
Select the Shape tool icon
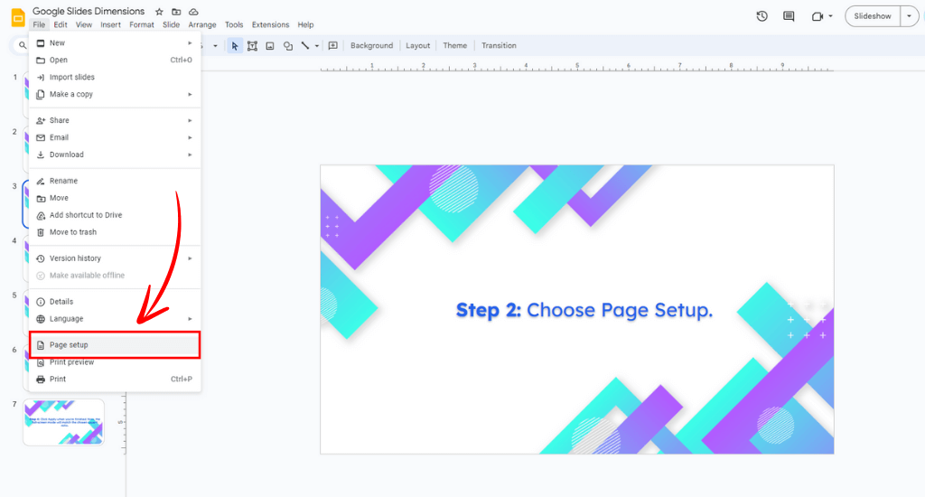coord(287,45)
